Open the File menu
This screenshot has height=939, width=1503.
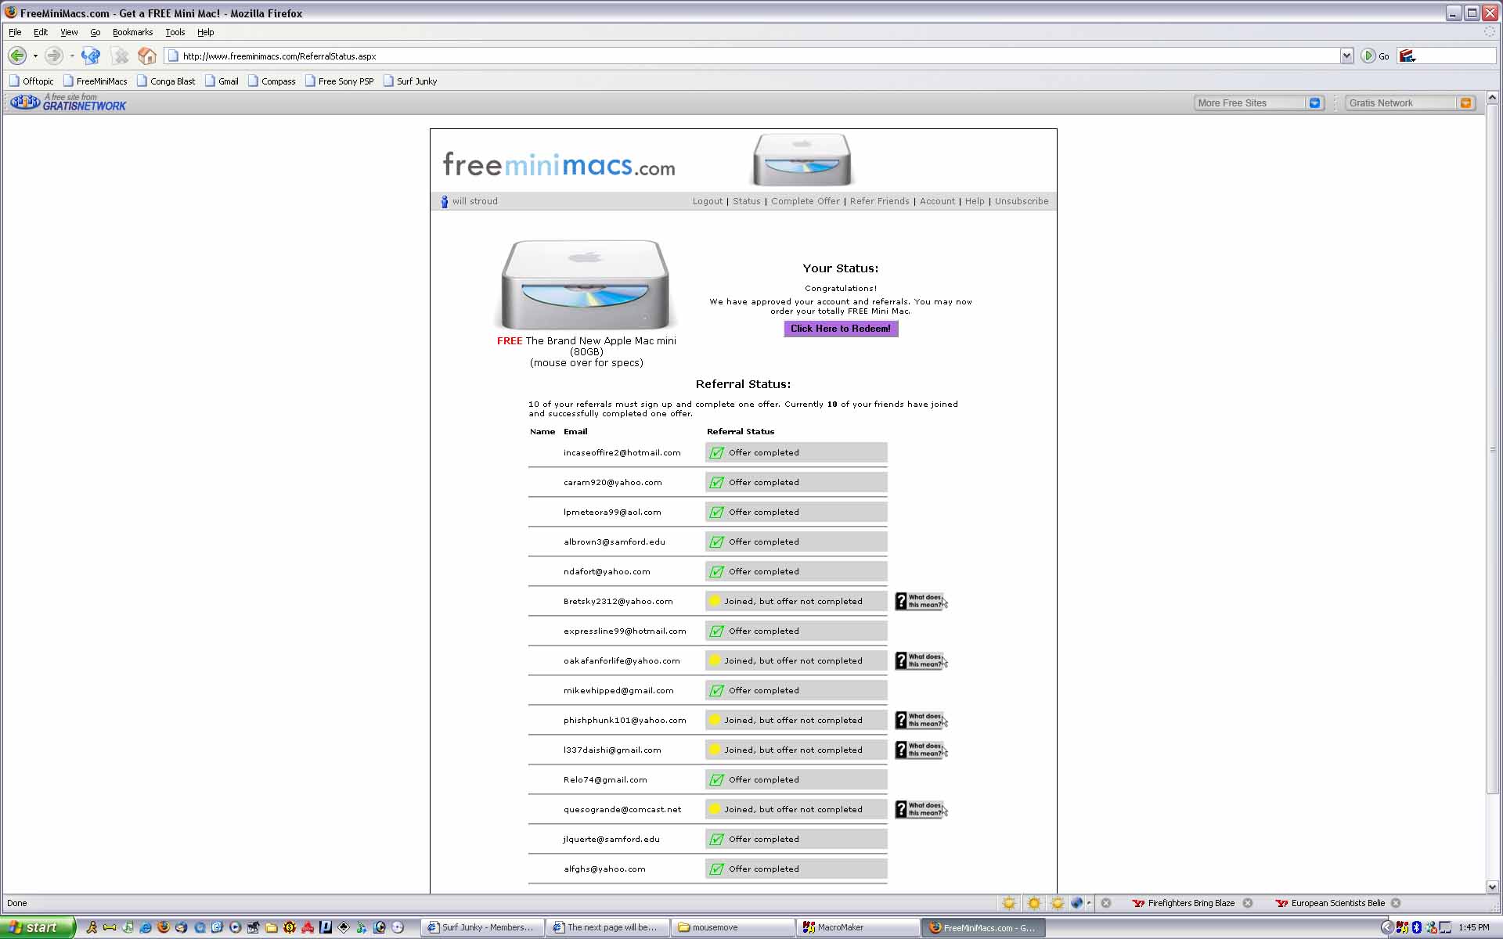(15, 32)
